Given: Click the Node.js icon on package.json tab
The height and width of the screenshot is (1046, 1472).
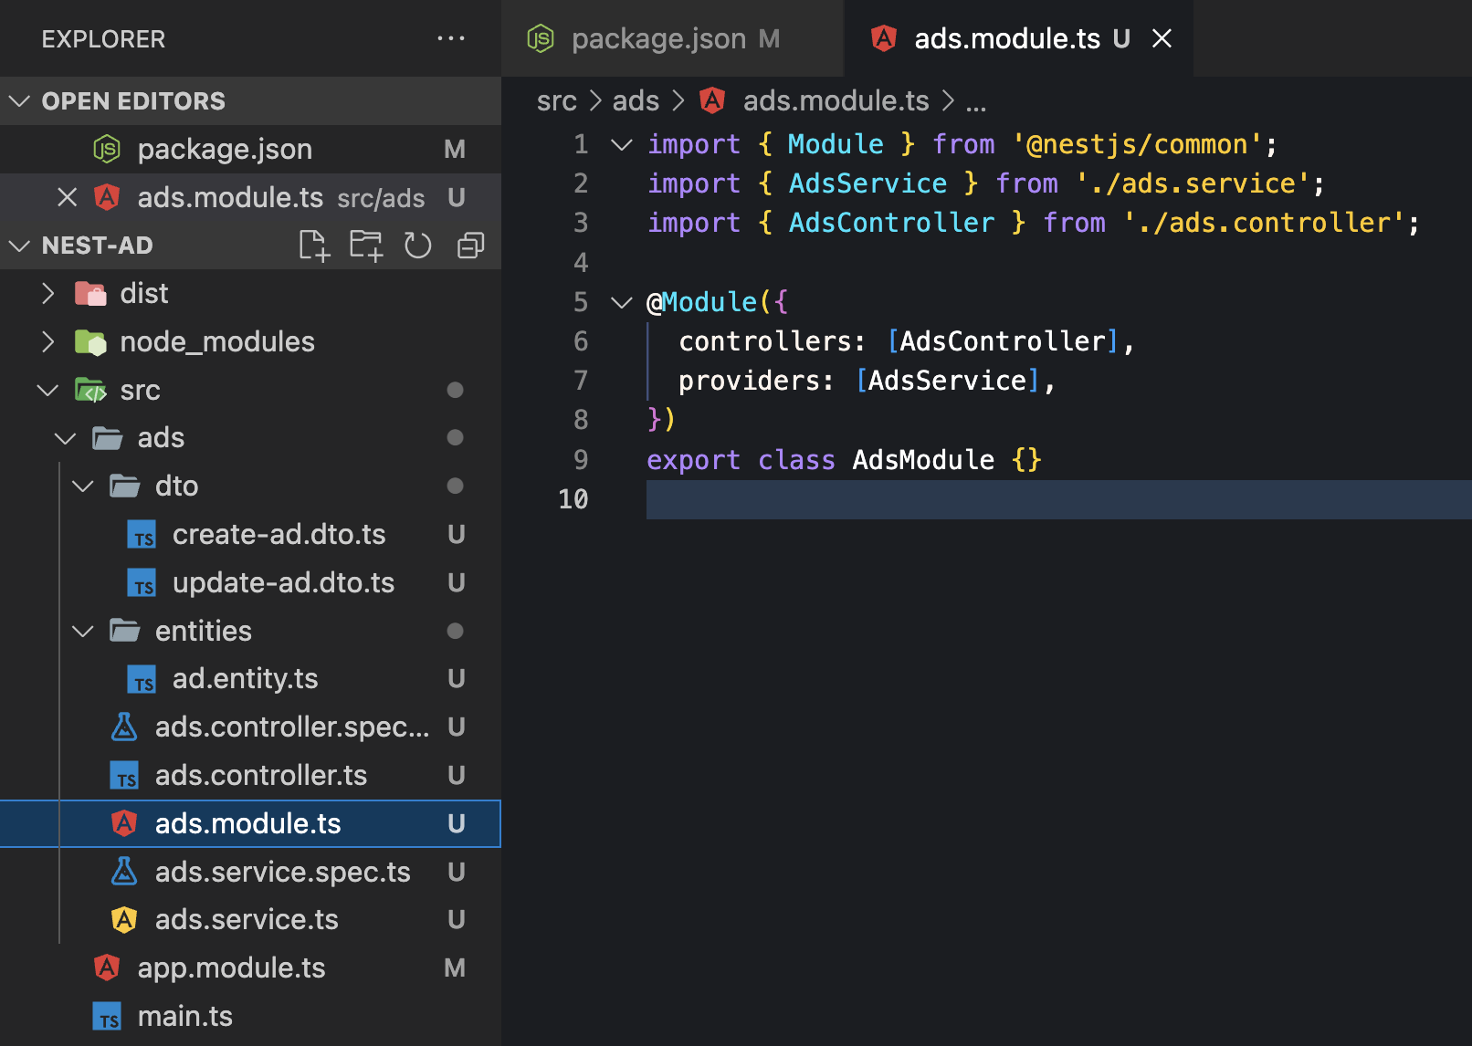Looking at the screenshot, I should [541, 38].
